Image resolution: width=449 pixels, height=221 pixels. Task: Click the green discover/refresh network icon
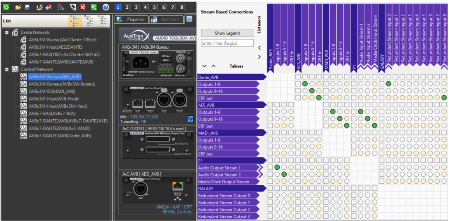pyautogui.click(x=5, y=7)
